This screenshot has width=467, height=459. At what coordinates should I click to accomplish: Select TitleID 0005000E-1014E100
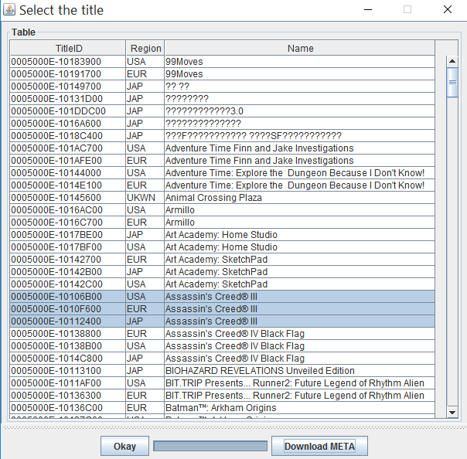click(x=68, y=185)
